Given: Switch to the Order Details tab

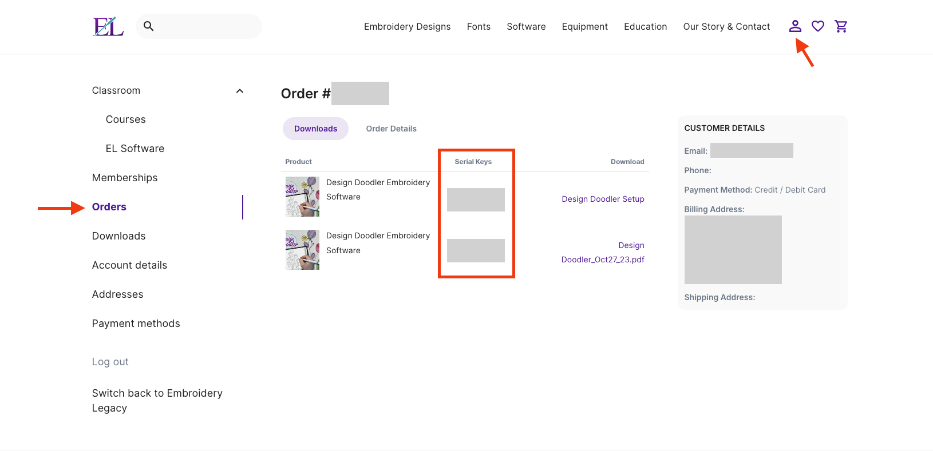Looking at the screenshot, I should pyautogui.click(x=391, y=129).
